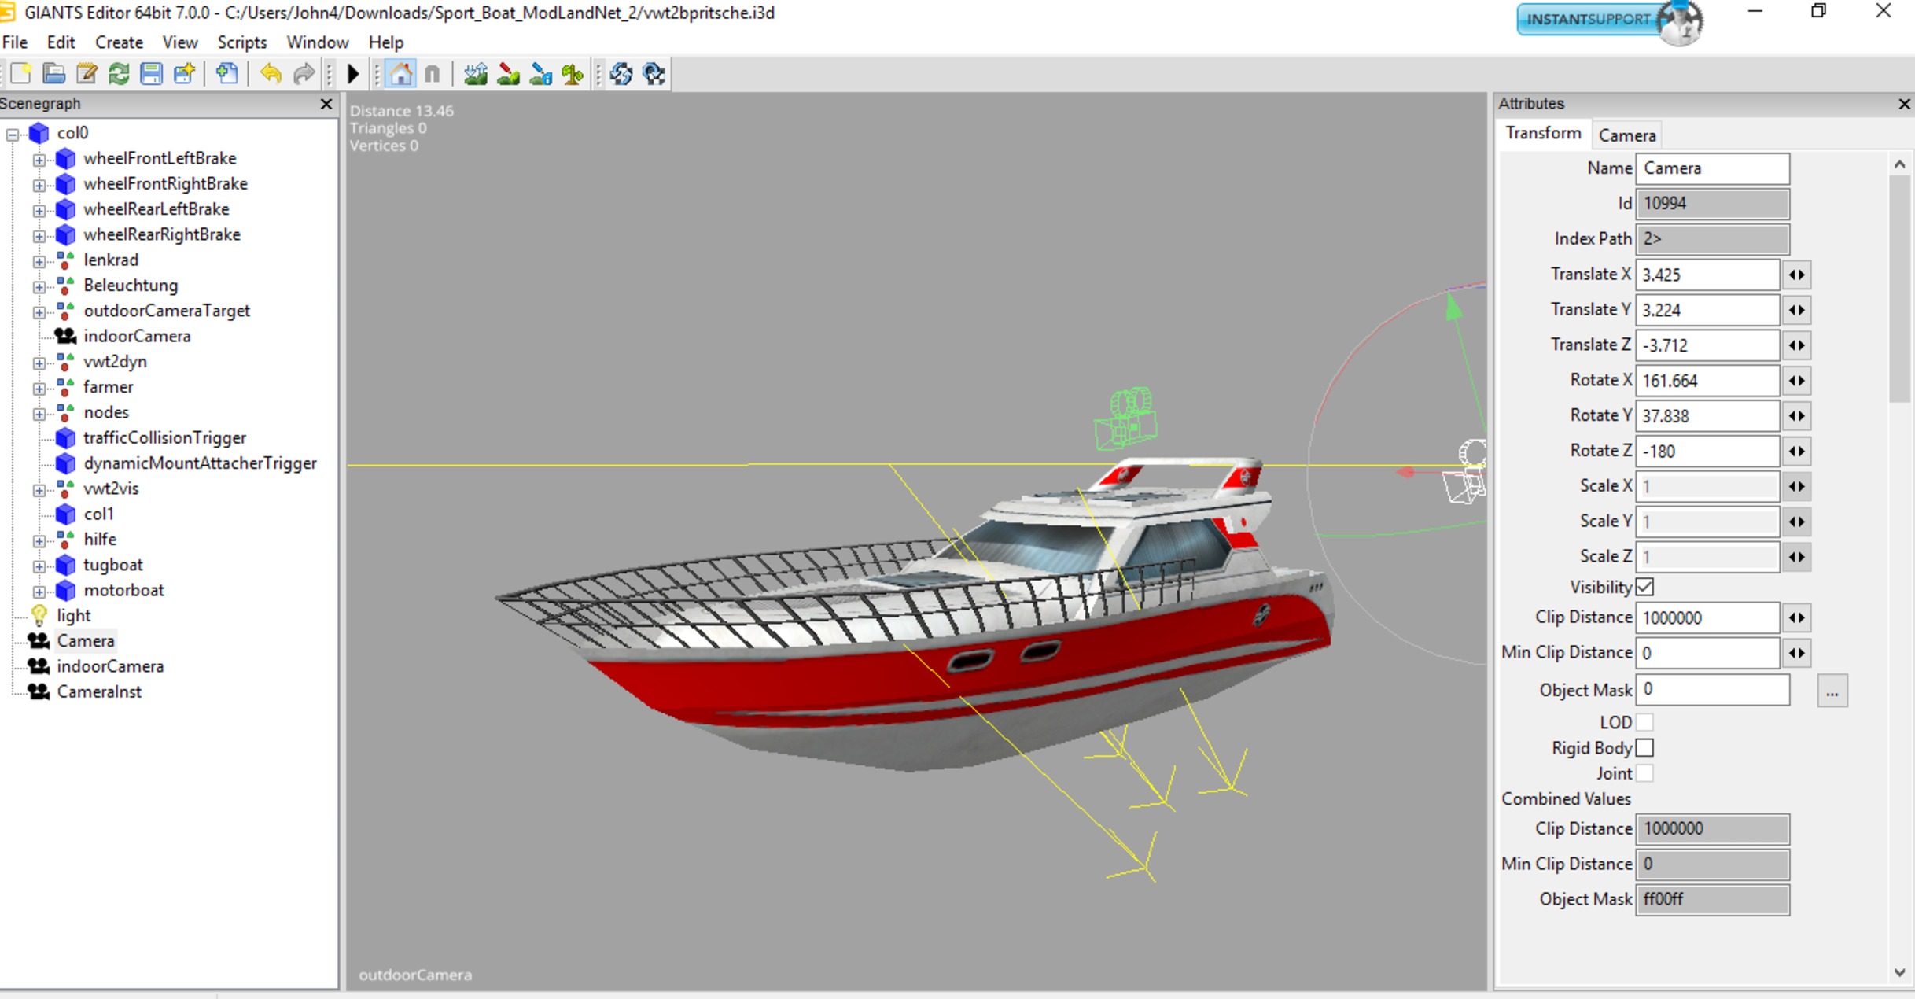
Task: Select the terrain sculpt mode icon
Action: click(x=476, y=75)
